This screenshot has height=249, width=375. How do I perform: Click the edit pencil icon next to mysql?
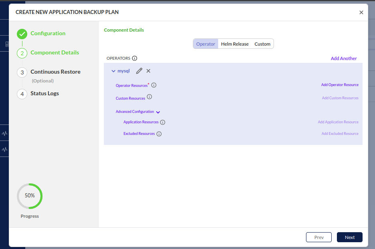click(x=139, y=71)
